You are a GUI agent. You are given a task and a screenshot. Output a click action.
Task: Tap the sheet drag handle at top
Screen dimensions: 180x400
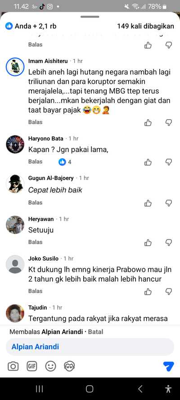[90, 17]
